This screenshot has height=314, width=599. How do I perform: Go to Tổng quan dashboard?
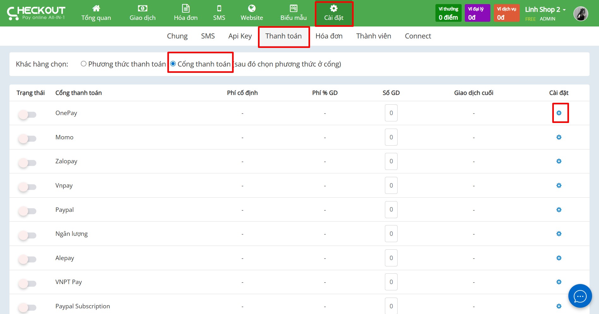tap(96, 13)
